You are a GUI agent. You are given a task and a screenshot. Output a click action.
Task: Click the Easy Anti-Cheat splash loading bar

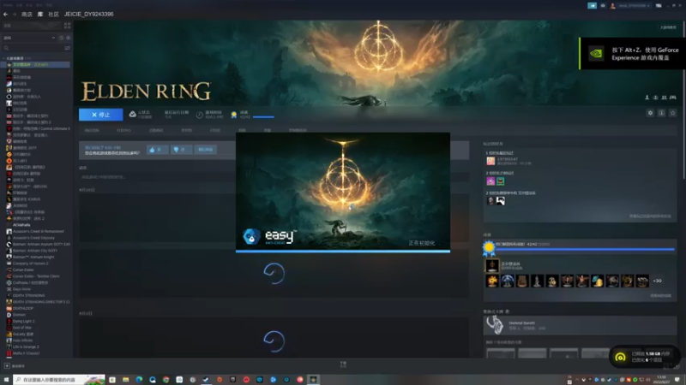click(343, 251)
